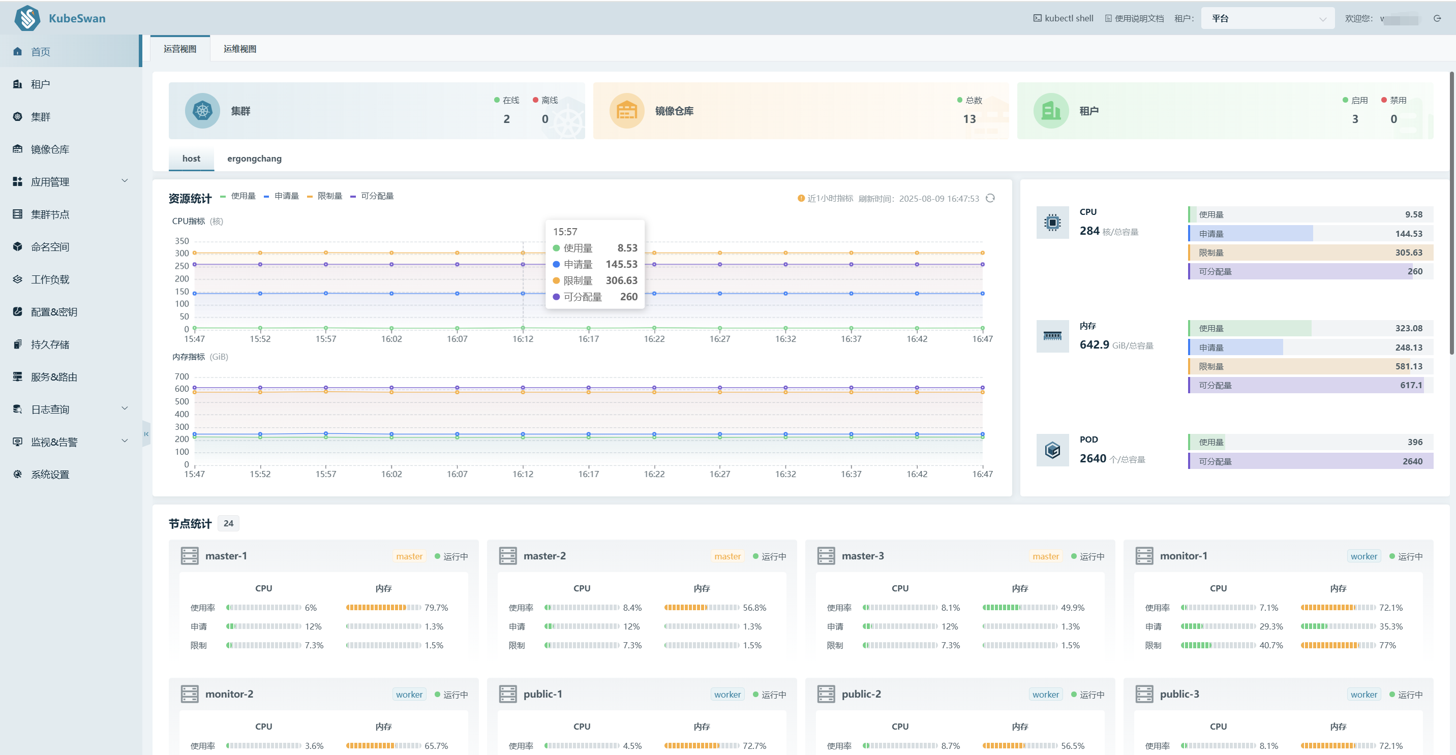
Task: Click the monitor-2 node name
Action: [x=229, y=694]
